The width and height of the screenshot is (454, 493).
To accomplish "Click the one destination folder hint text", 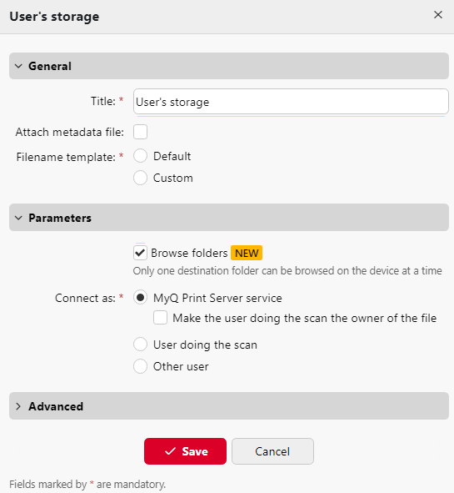I will pyautogui.click(x=287, y=271).
